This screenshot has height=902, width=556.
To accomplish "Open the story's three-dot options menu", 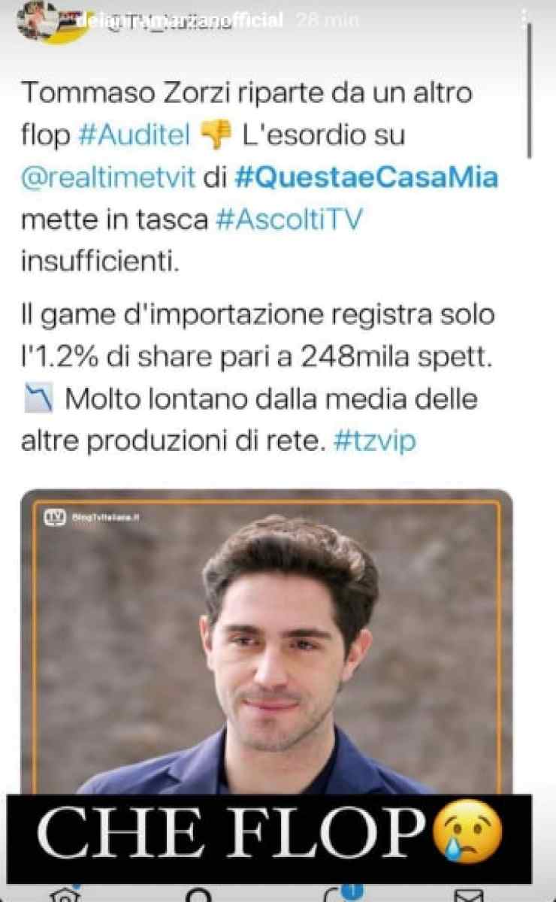I will coord(525,20).
